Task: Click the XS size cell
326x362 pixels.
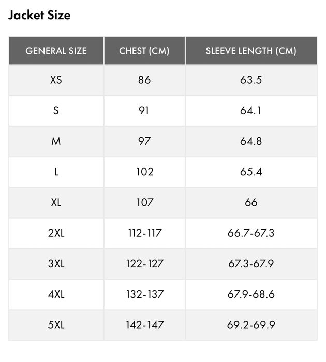Action: click(x=56, y=80)
